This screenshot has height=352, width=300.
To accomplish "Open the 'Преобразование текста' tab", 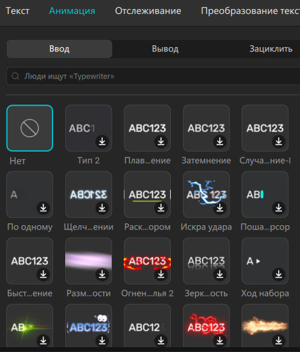I will coord(251,11).
